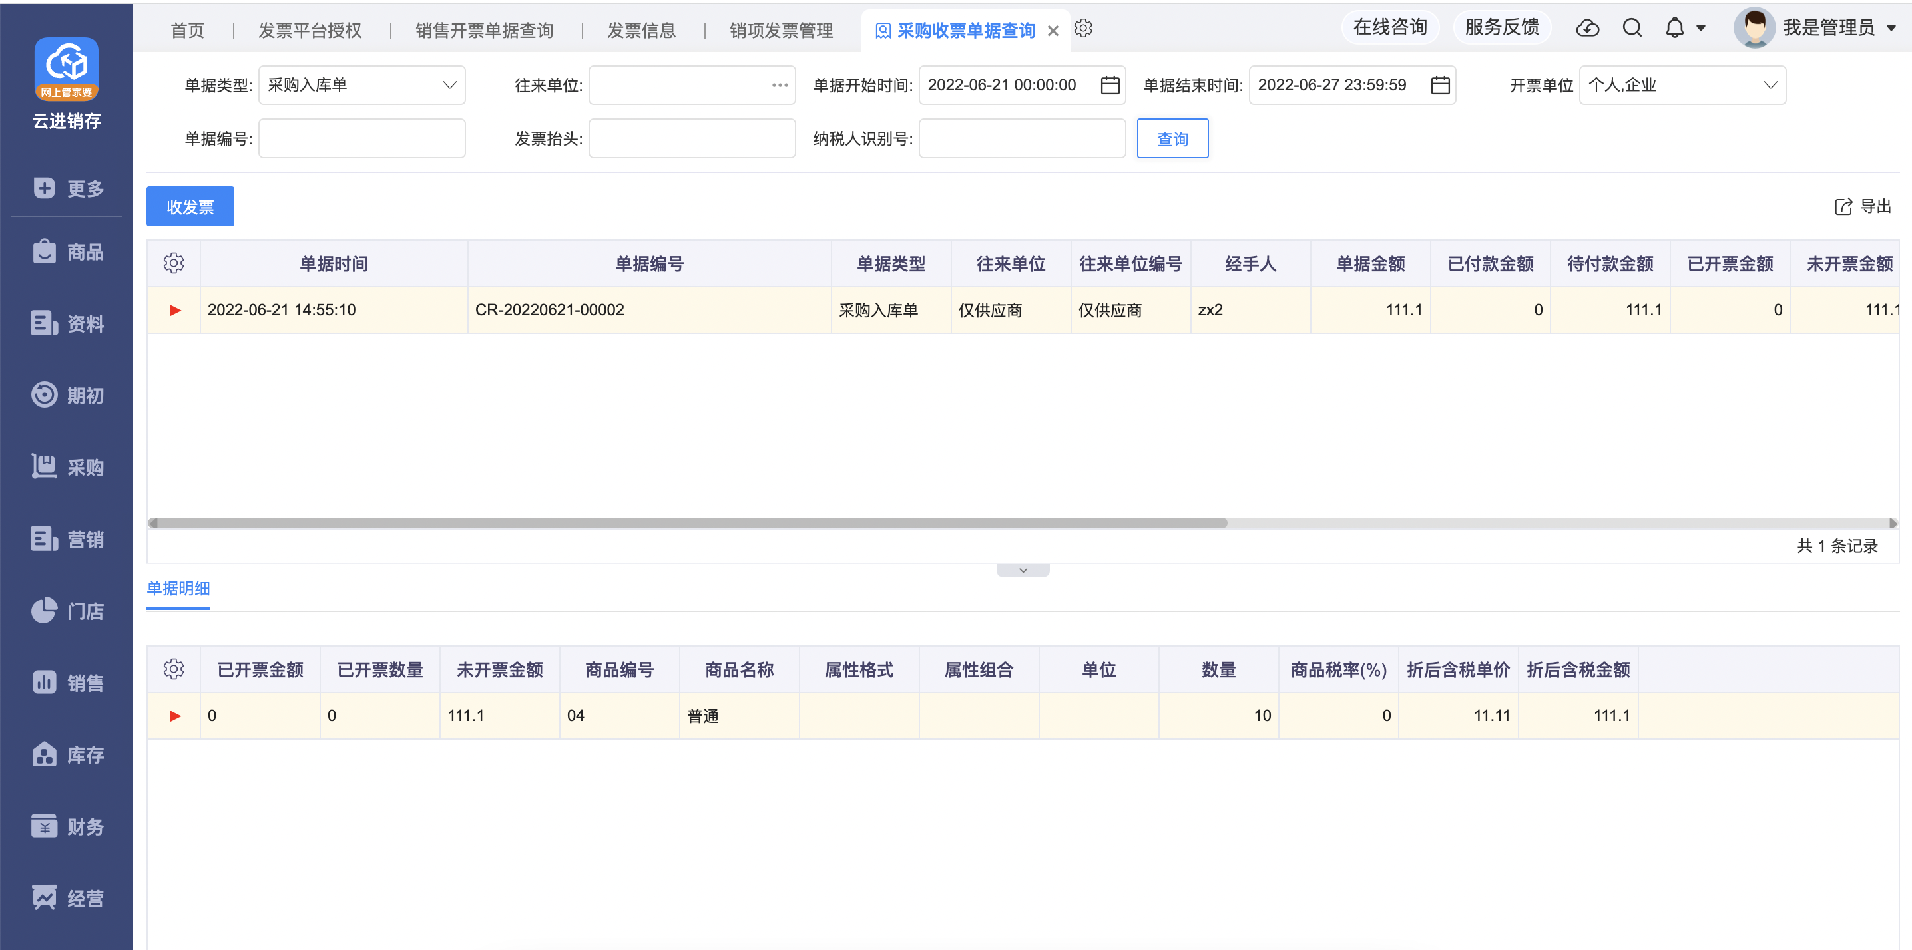Select the 单据明细 tab

pos(178,588)
